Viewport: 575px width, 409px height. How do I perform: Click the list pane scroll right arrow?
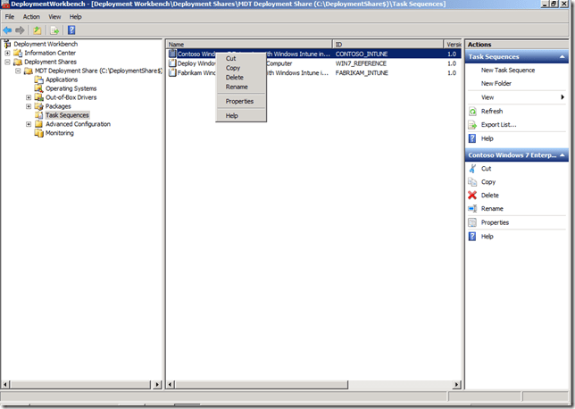click(456, 384)
